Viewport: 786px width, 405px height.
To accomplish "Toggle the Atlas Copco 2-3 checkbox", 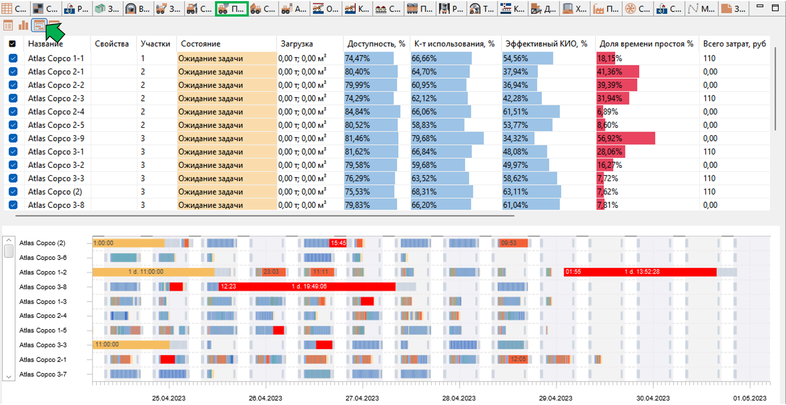I will (x=13, y=98).
